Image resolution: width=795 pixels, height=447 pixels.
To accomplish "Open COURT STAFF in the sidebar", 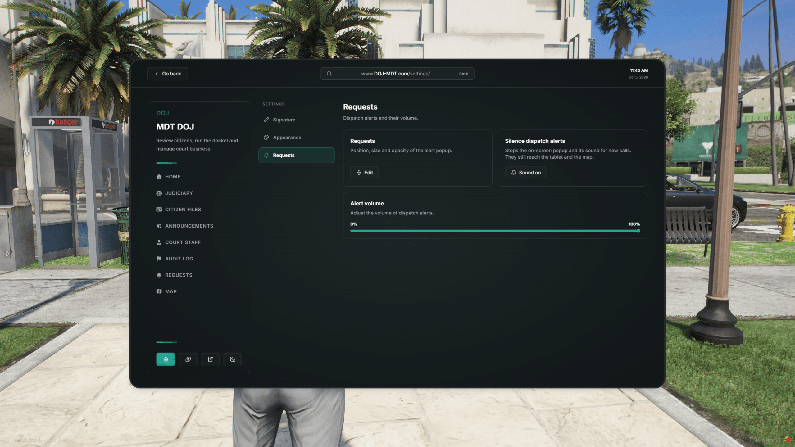I will tap(179, 242).
